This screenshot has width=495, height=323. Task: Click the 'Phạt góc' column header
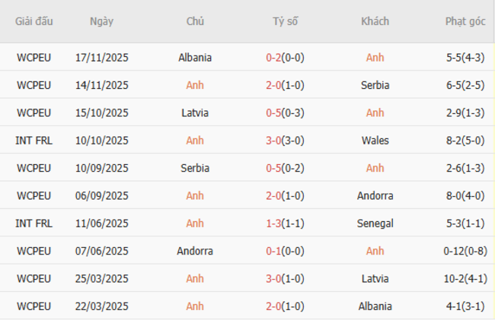click(465, 21)
